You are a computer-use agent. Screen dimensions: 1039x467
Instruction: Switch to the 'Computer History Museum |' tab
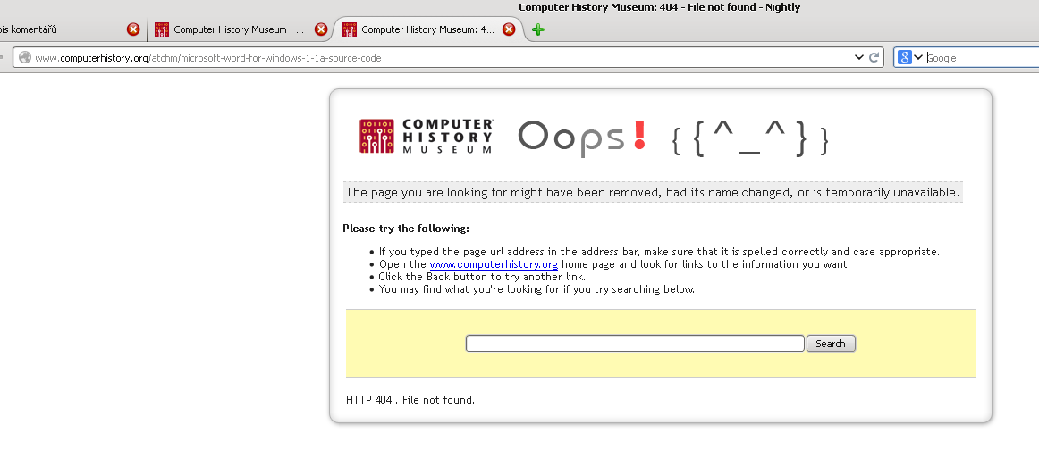pyautogui.click(x=238, y=29)
